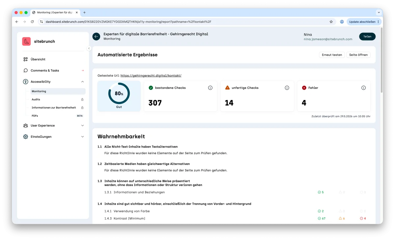Click the red error icon of Fehler
Screen dimensions: 395x240
(x=304, y=88)
